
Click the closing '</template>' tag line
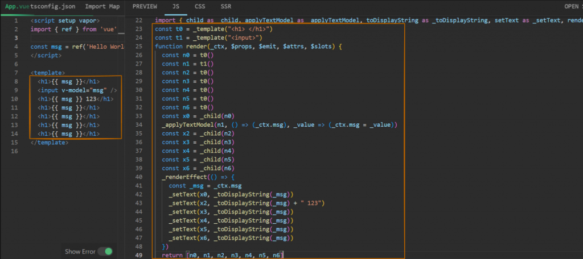pyautogui.click(x=49, y=143)
